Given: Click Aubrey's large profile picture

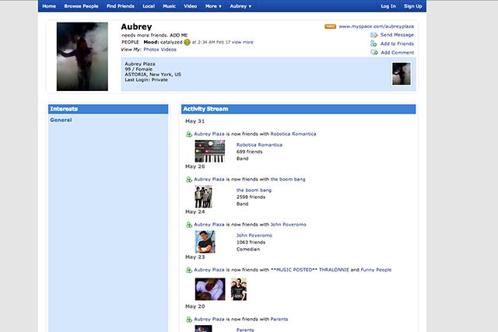Looking at the screenshot, I should (82, 57).
